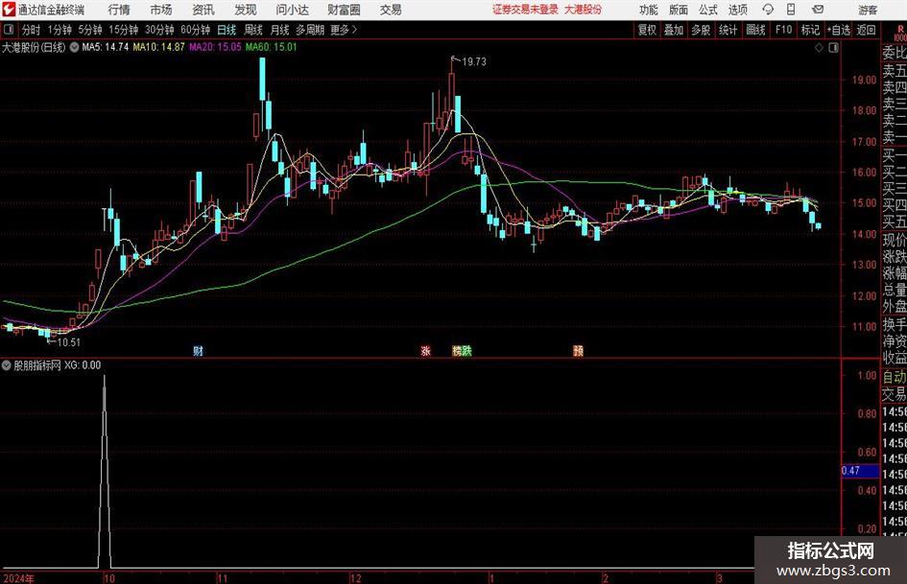
Task: Open the 选项 menu
Action: click(737, 10)
